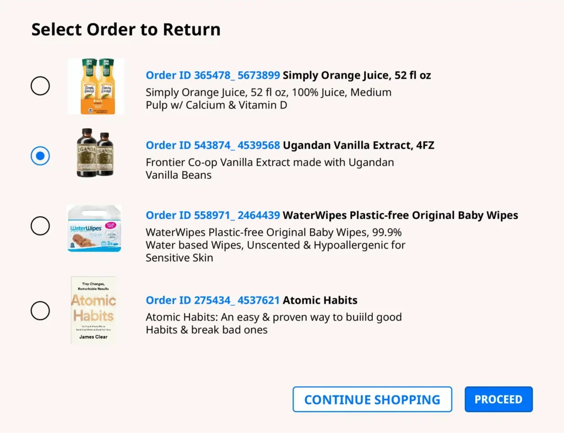This screenshot has height=433, width=564.
Task: Click the CONTINUE SHOPPING button
Action: click(x=372, y=399)
